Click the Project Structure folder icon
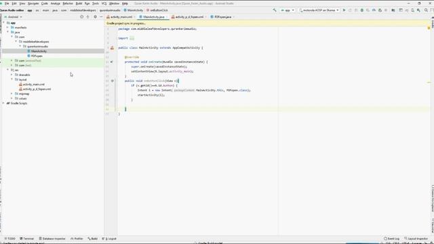The width and height of the screenshot is (434, 244). (x=393, y=10)
